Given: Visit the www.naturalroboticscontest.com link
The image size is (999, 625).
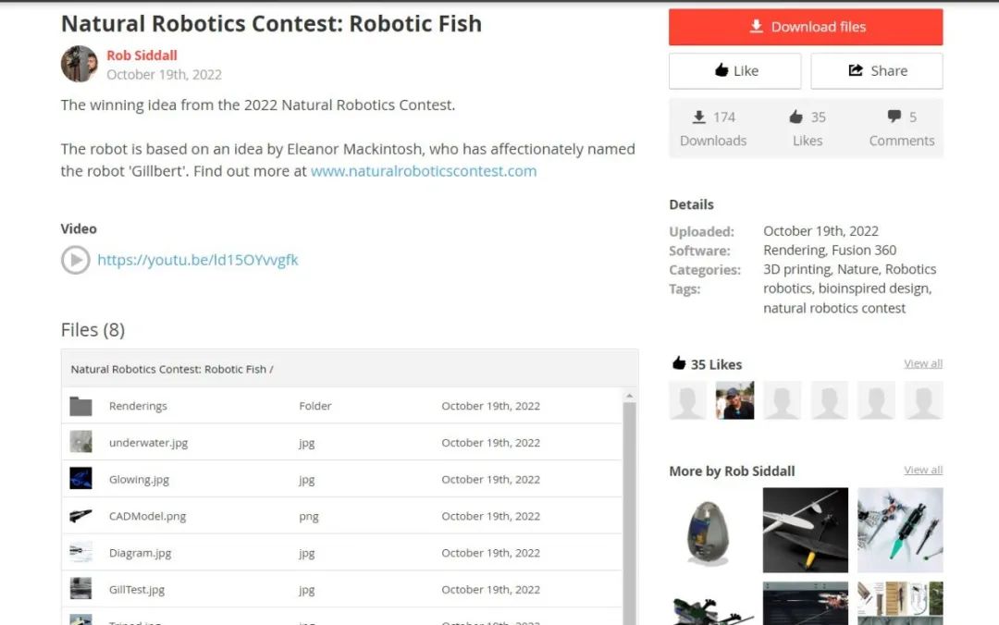Looking at the screenshot, I should point(424,171).
